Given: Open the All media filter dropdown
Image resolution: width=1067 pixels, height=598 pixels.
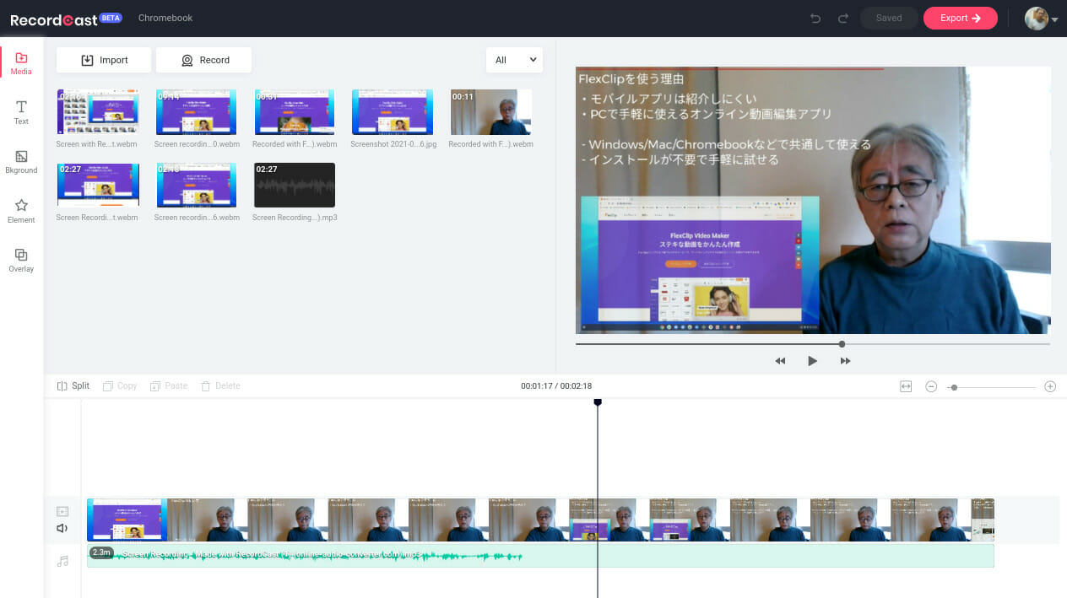Looking at the screenshot, I should tap(514, 60).
